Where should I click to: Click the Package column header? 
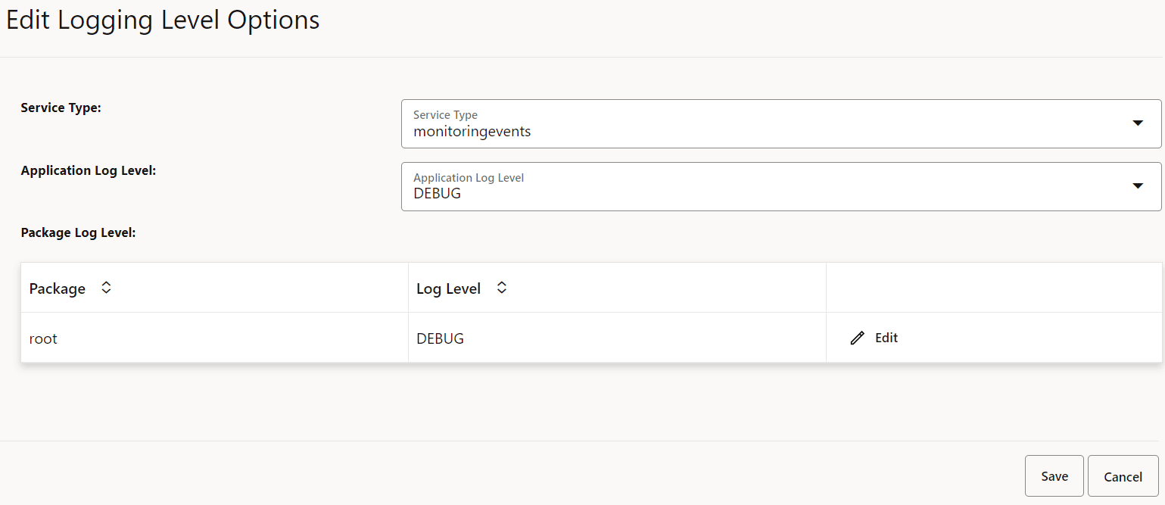58,288
